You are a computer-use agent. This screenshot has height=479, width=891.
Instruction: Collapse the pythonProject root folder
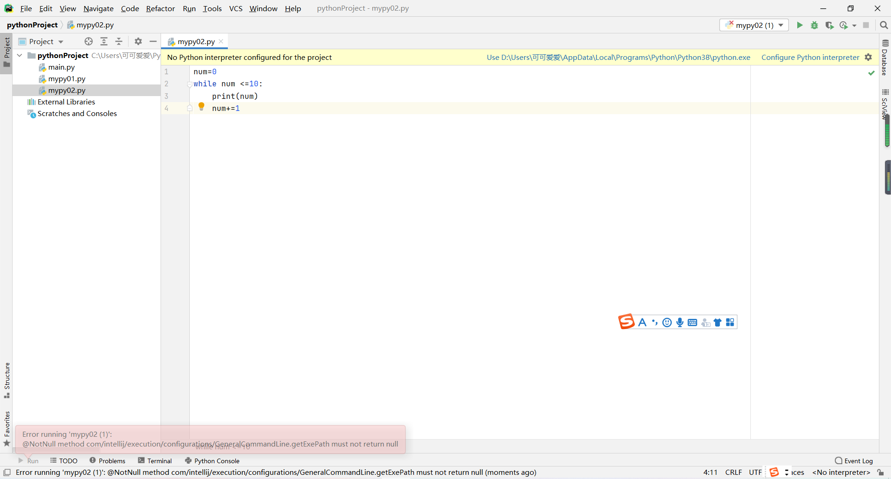(19, 55)
